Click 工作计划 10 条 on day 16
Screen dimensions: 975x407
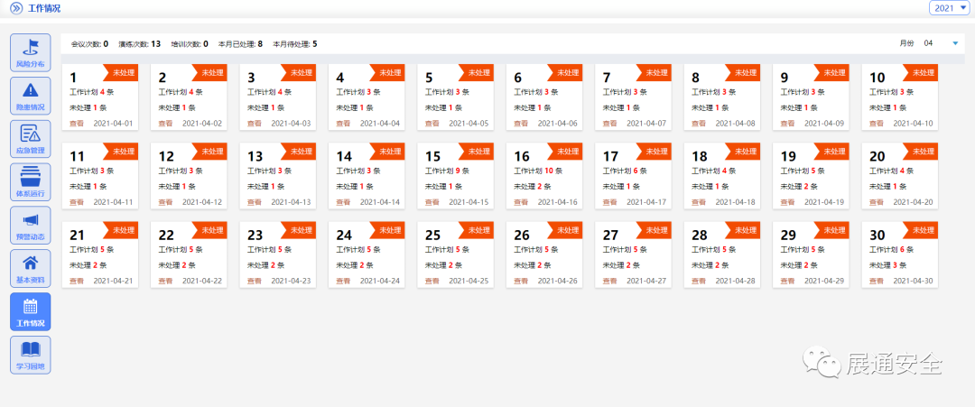pos(537,171)
